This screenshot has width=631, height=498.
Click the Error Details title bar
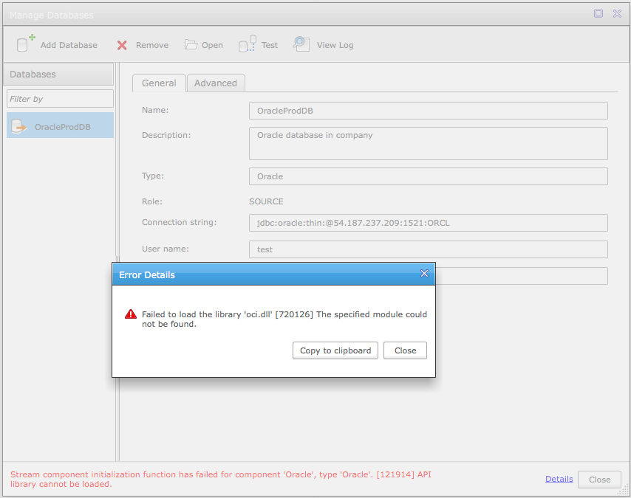pyautogui.click(x=273, y=274)
